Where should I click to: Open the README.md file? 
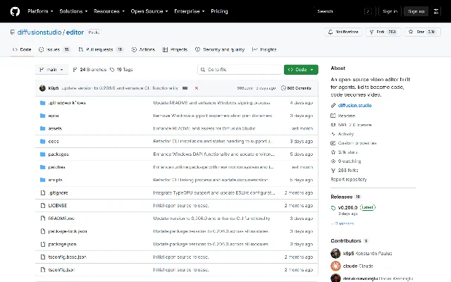61,219
